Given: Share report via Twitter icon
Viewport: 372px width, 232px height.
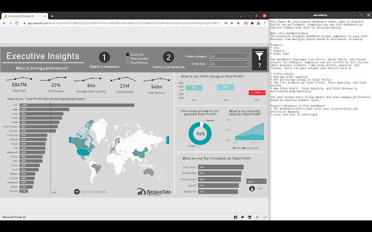Looking at the screenshot, I should point(242,217).
